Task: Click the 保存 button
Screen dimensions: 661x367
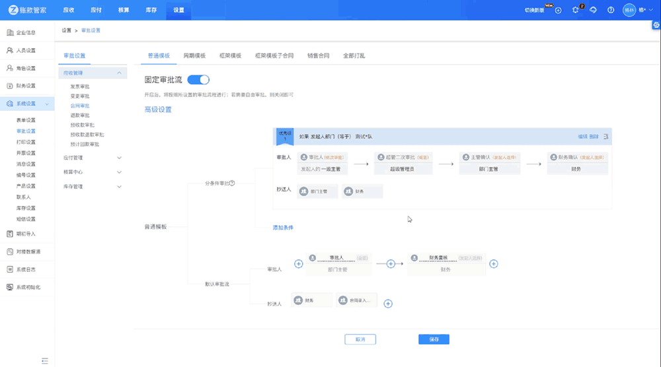Action: click(x=434, y=339)
